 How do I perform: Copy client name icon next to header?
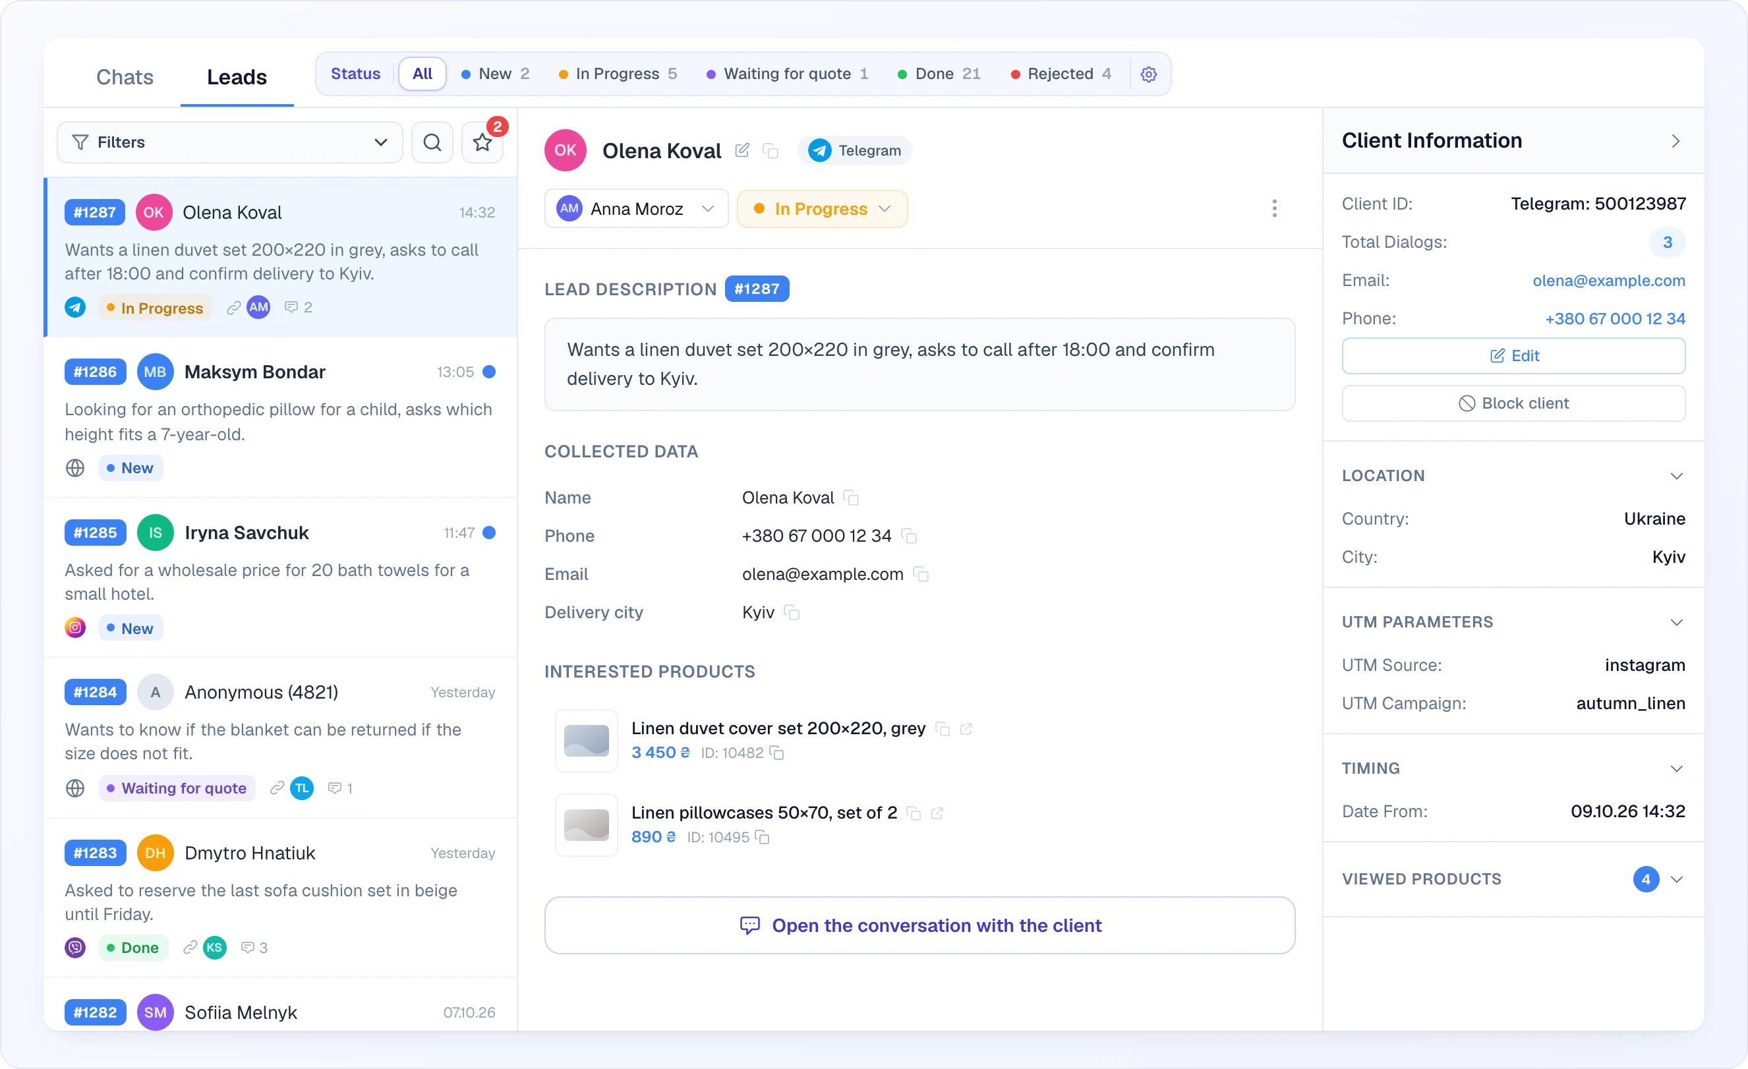(771, 150)
